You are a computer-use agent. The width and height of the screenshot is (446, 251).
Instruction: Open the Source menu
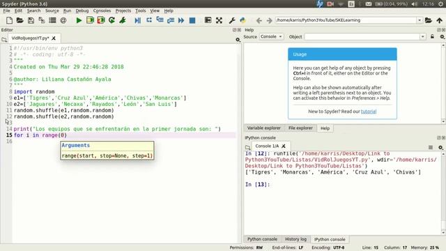(x=52, y=10)
